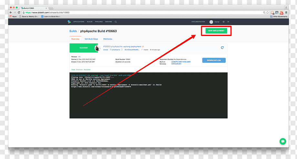Viewport: 297px width, 159px height.
Task: Reload the page with the browser refresh icon
Action: click(x=19, y=13)
